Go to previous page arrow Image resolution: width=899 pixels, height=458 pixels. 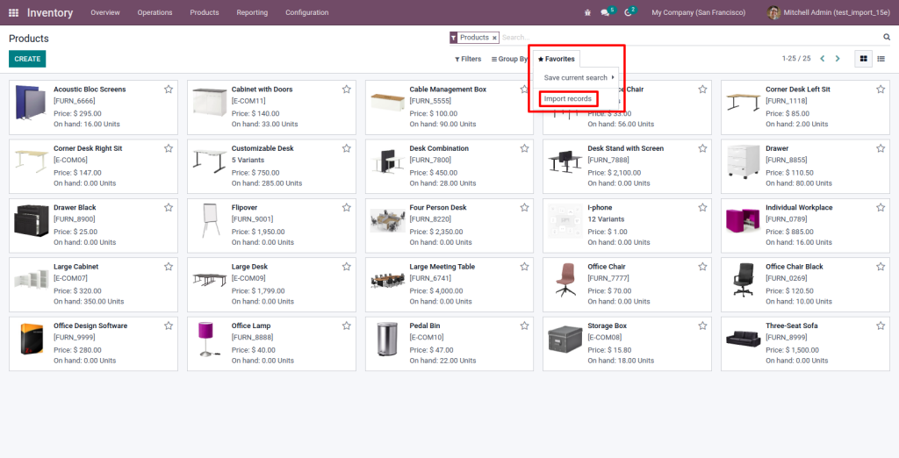(x=822, y=59)
